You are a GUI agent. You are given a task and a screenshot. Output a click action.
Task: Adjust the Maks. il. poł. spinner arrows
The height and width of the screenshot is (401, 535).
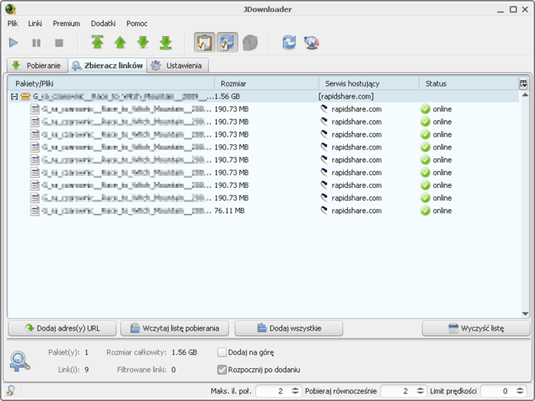pyautogui.click(x=296, y=391)
